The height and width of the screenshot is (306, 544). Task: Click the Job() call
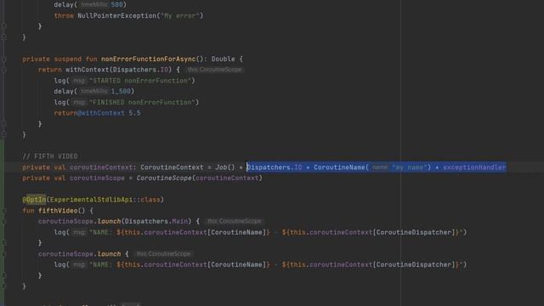point(224,167)
